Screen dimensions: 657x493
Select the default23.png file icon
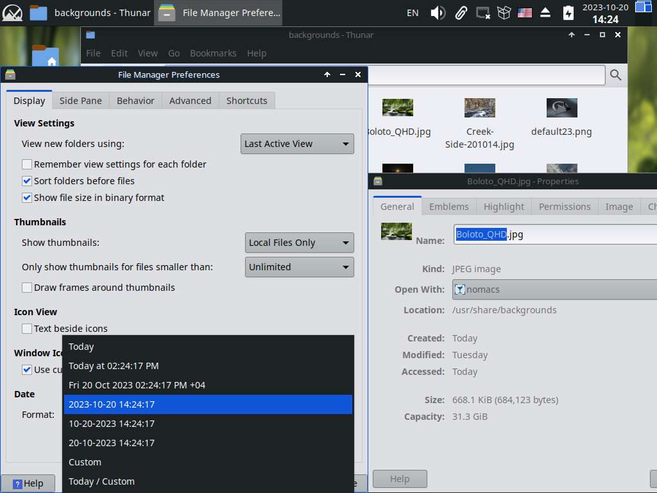click(x=561, y=108)
